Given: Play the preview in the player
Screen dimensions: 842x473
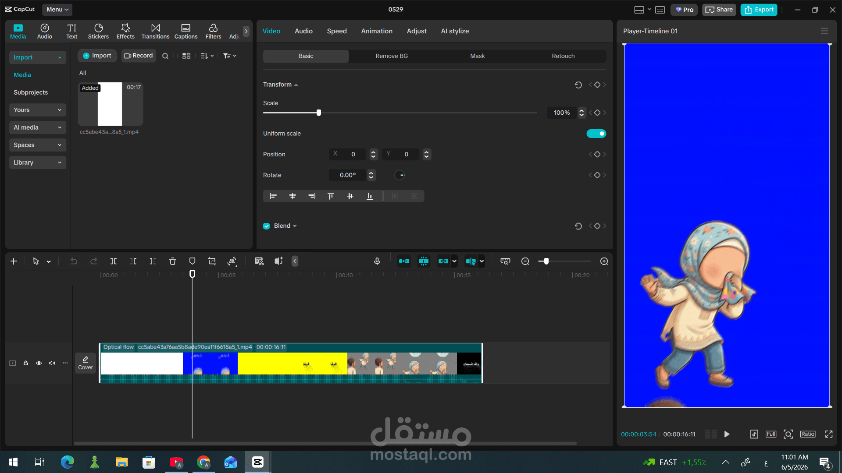Looking at the screenshot, I should pyautogui.click(x=727, y=434).
